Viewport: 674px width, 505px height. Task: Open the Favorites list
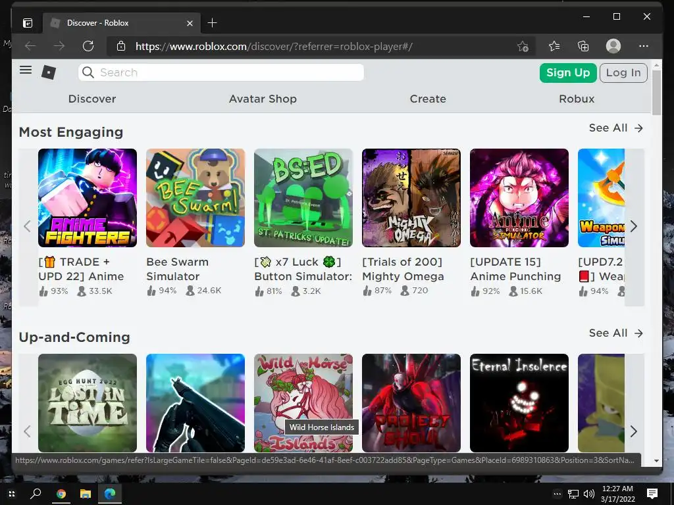pyautogui.click(x=554, y=46)
